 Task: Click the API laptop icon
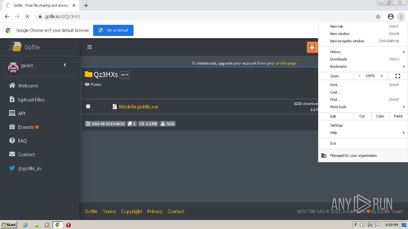coord(12,113)
